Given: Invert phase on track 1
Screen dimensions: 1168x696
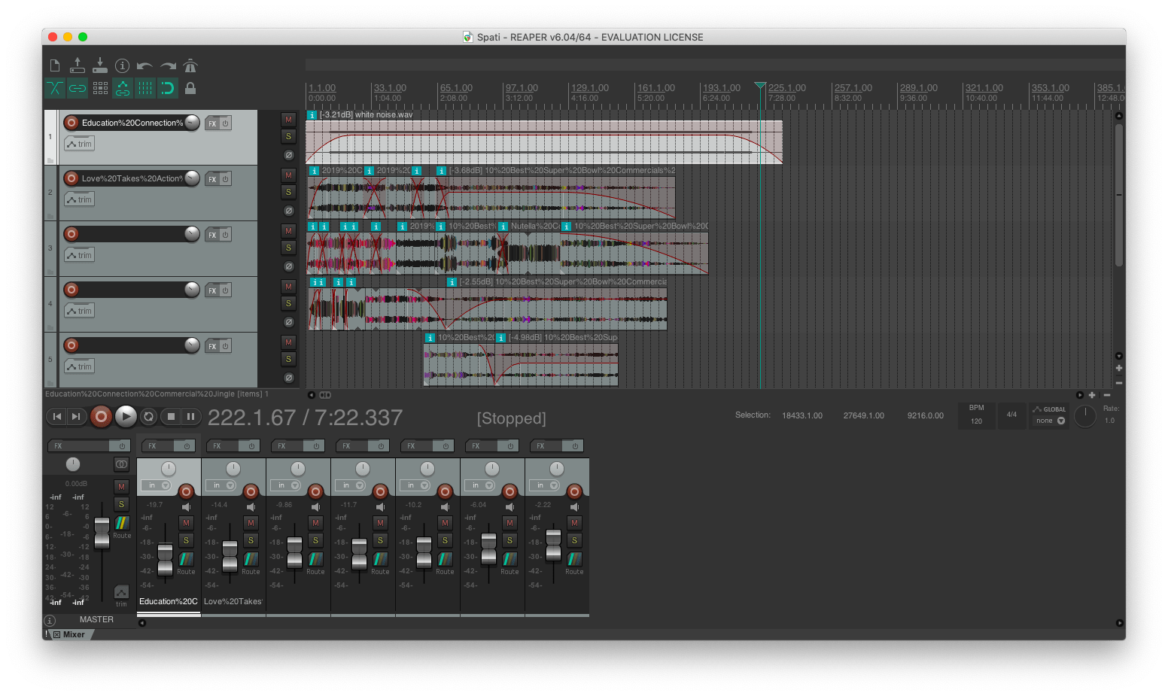Looking at the screenshot, I should point(288,155).
